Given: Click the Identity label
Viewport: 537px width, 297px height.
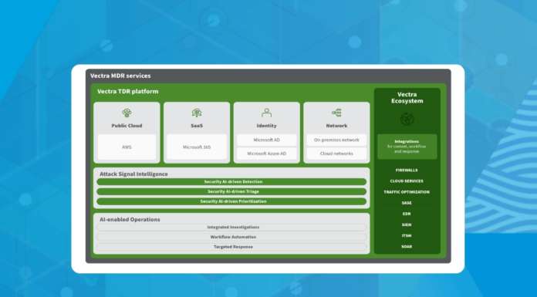Looking at the screenshot, I should click(266, 126).
